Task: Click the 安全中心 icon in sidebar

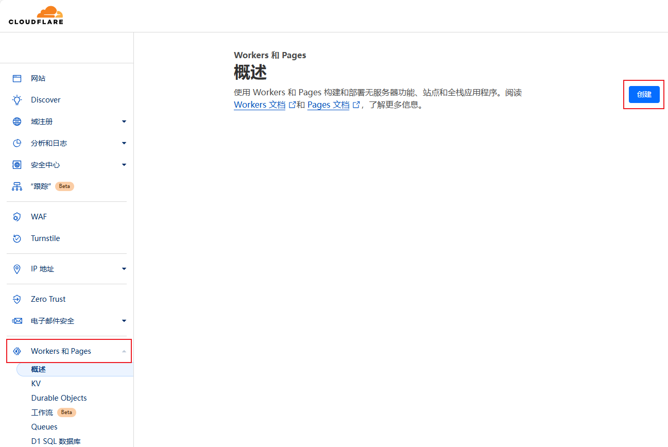Action: click(x=17, y=165)
